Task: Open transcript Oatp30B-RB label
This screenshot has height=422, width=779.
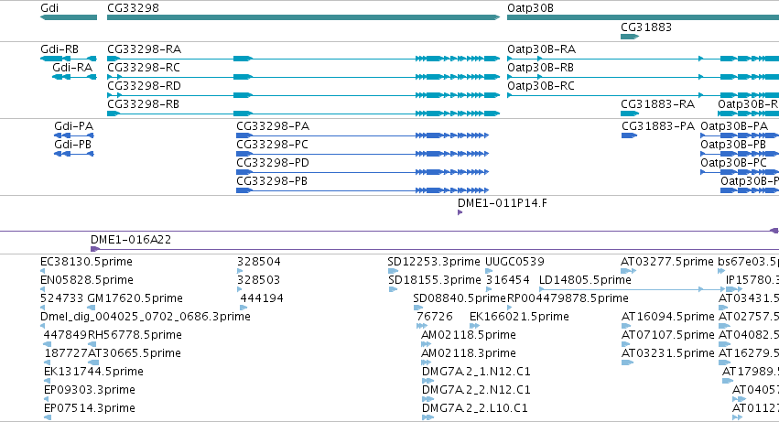Action: (540, 68)
